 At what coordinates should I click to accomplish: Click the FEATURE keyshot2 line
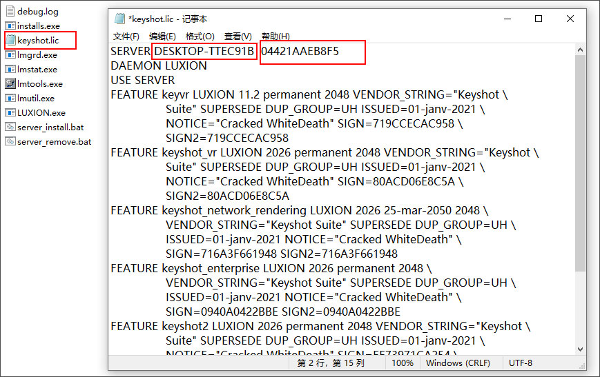coord(320,327)
